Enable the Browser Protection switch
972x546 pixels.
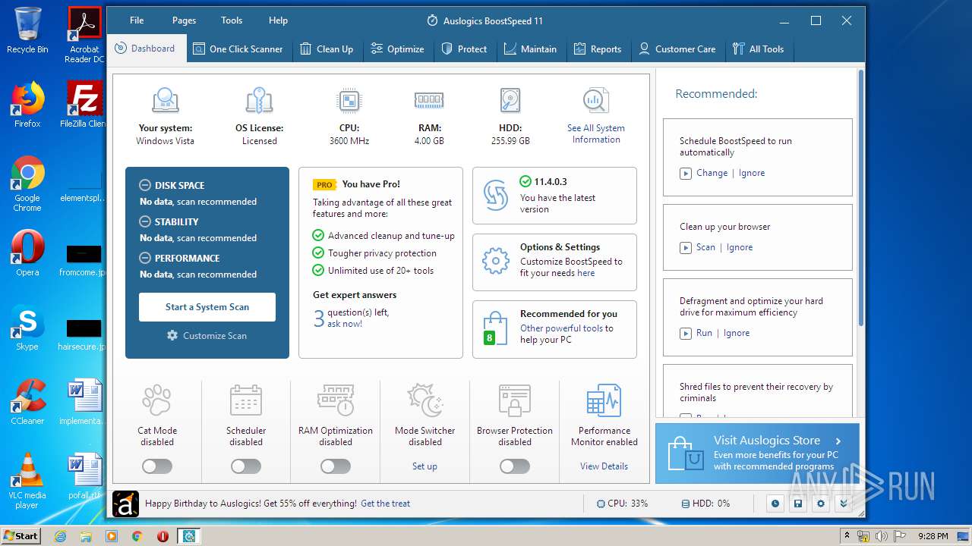515,466
